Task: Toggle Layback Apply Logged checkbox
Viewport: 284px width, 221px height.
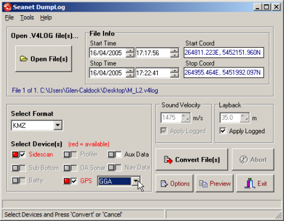Action: (x=223, y=131)
